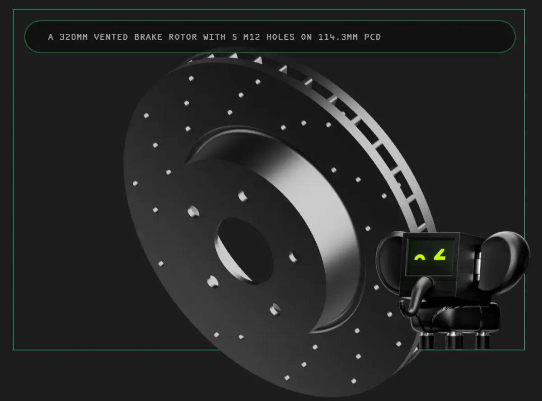
Task: Select one of the five M12 lug holes
Action: point(244,196)
